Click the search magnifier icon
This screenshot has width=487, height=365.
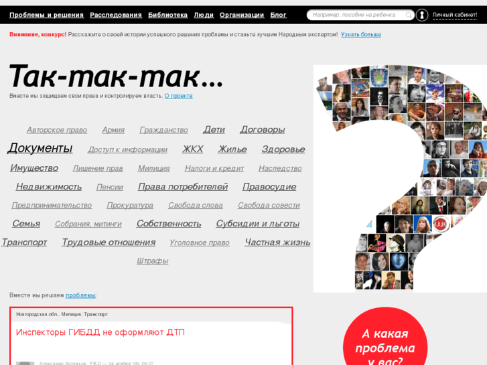[x=409, y=15]
